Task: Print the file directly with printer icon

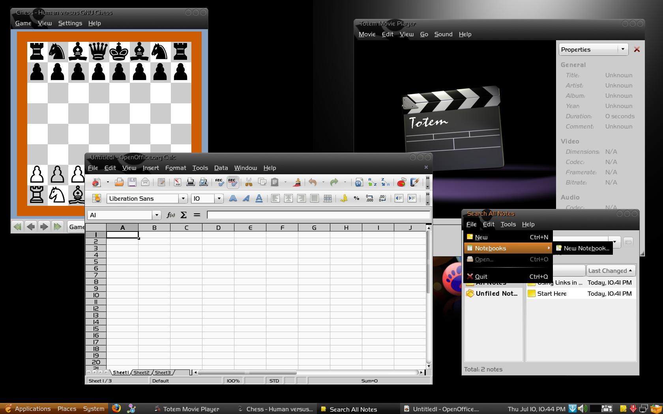Action: pyautogui.click(x=191, y=182)
